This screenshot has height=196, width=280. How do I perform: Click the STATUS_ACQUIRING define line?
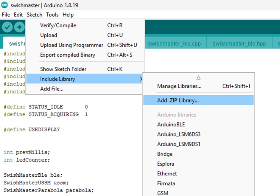point(46,114)
